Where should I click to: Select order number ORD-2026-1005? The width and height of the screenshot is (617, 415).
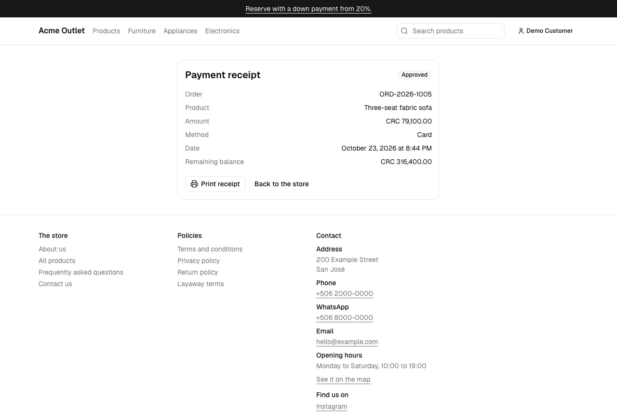point(405,94)
